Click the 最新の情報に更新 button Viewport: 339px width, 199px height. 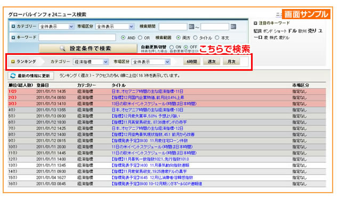pos(31,76)
